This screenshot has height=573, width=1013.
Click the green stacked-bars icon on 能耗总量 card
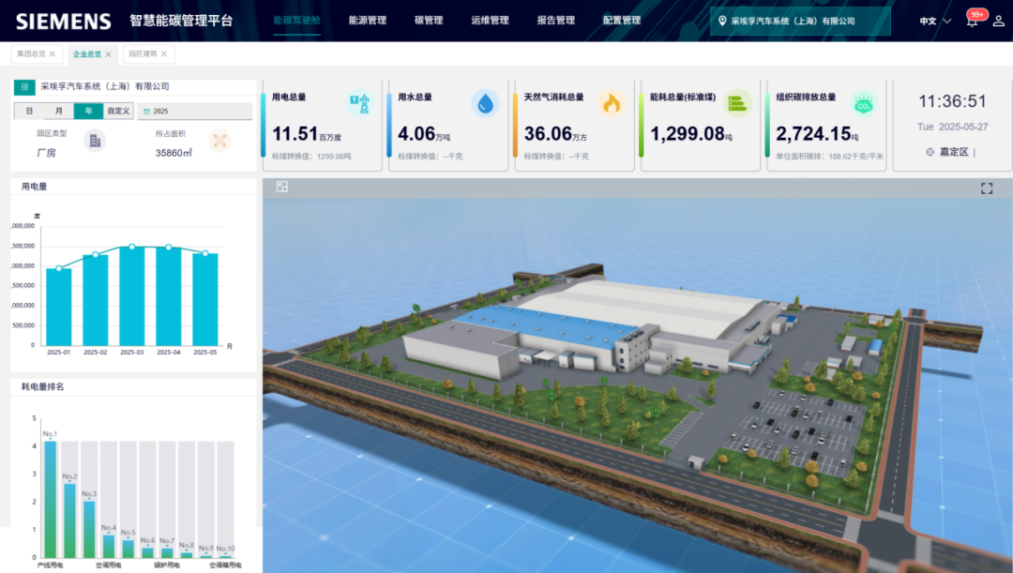click(738, 103)
